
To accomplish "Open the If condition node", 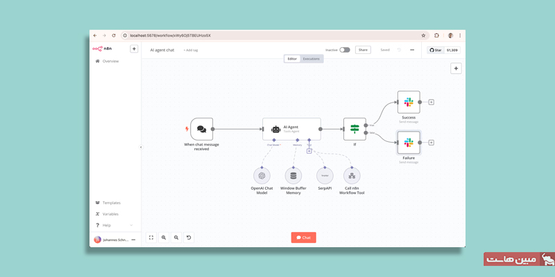I will point(355,129).
